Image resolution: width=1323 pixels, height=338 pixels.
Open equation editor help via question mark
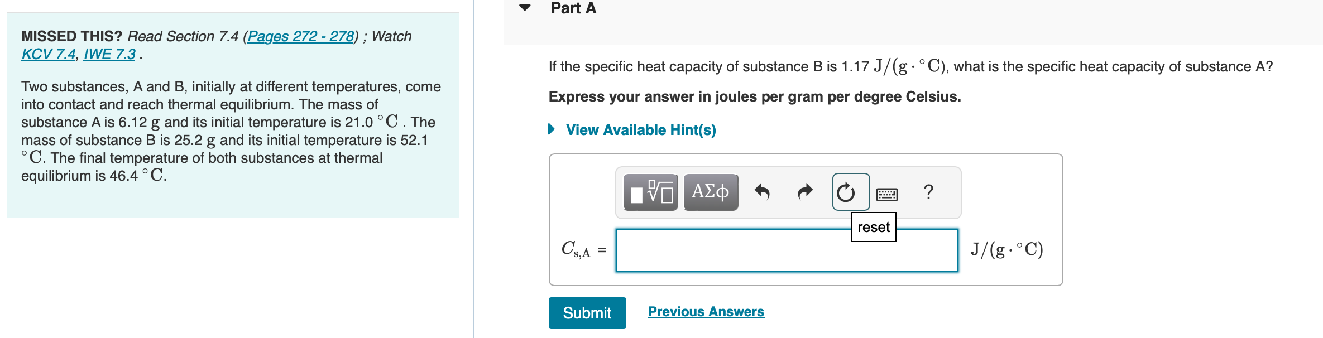[x=928, y=192]
